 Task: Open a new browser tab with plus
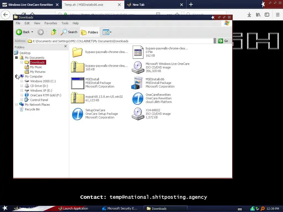coord(191,4)
